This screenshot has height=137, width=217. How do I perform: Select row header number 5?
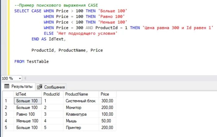(8, 127)
